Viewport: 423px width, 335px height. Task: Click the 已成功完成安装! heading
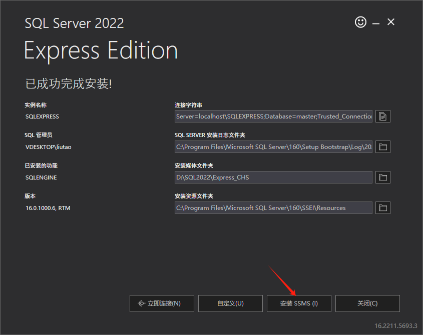pos(69,83)
